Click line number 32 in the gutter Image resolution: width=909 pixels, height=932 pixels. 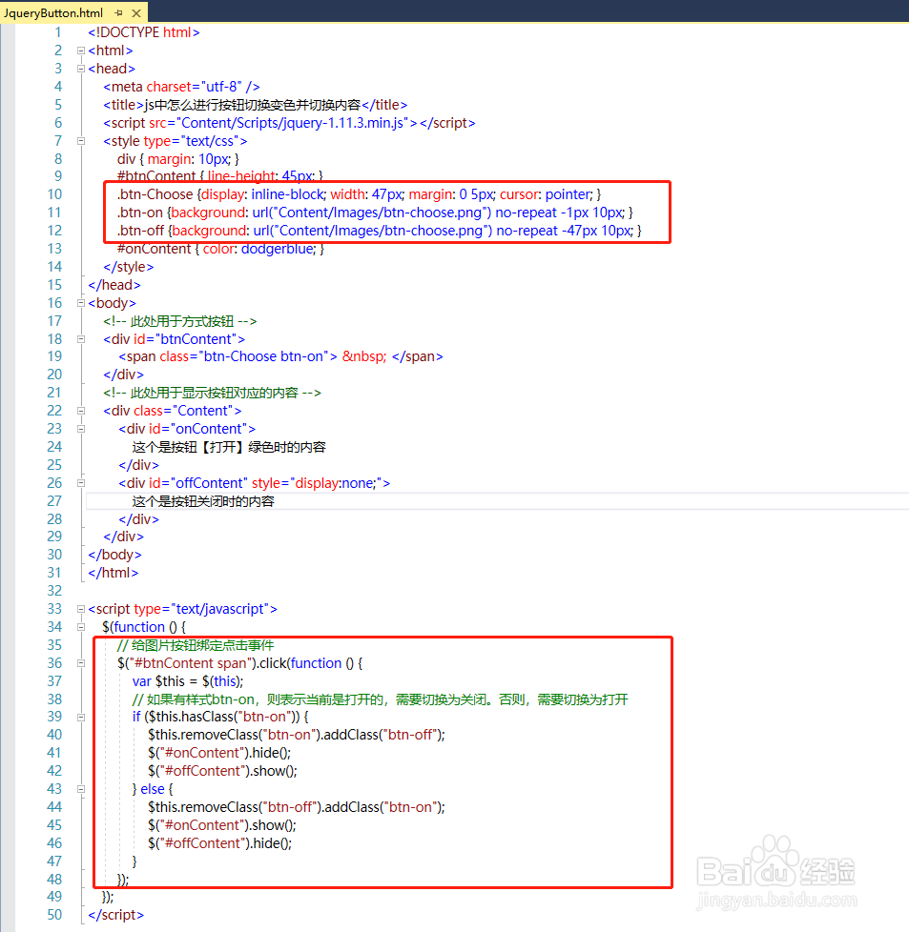pos(54,591)
